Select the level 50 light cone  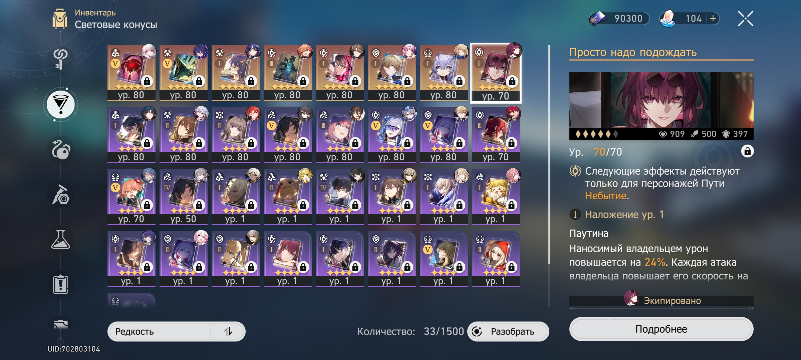pos(184,197)
